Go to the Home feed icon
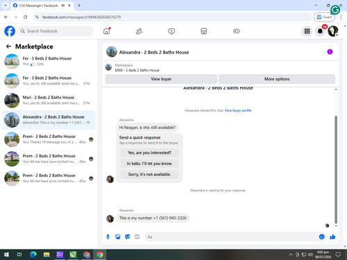347x260 pixels. click(x=106, y=31)
